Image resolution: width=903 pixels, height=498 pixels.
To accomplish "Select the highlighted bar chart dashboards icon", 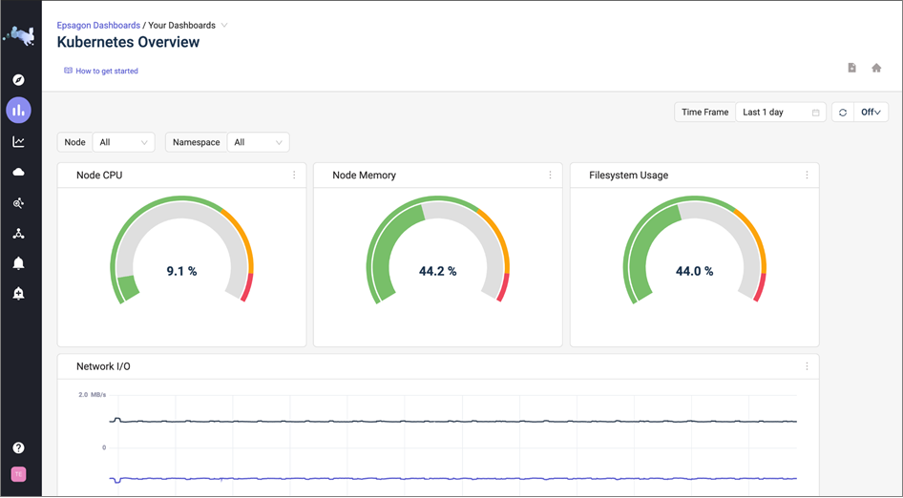I will pos(18,110).
